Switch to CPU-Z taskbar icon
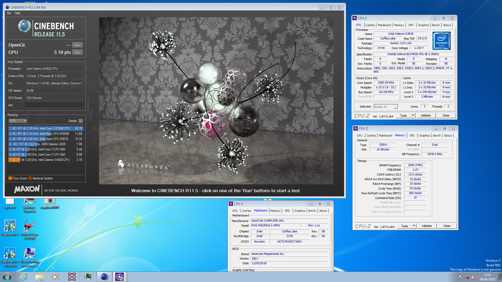This screenshot has height=282, width=502. click(119, 277)
